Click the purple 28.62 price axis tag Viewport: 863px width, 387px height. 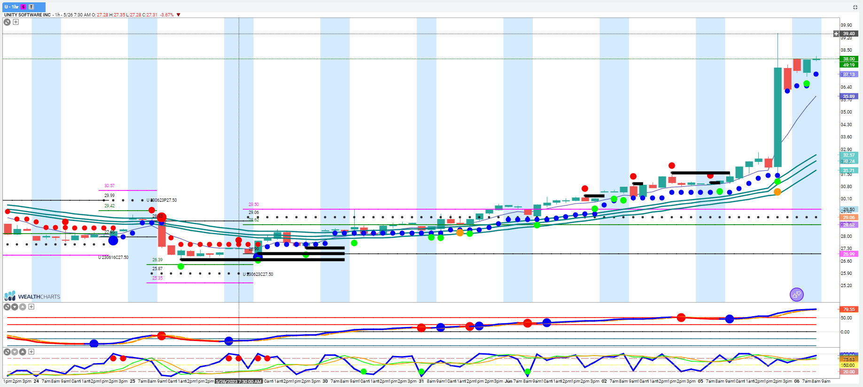pyautogui.click(x=849, y=225)
